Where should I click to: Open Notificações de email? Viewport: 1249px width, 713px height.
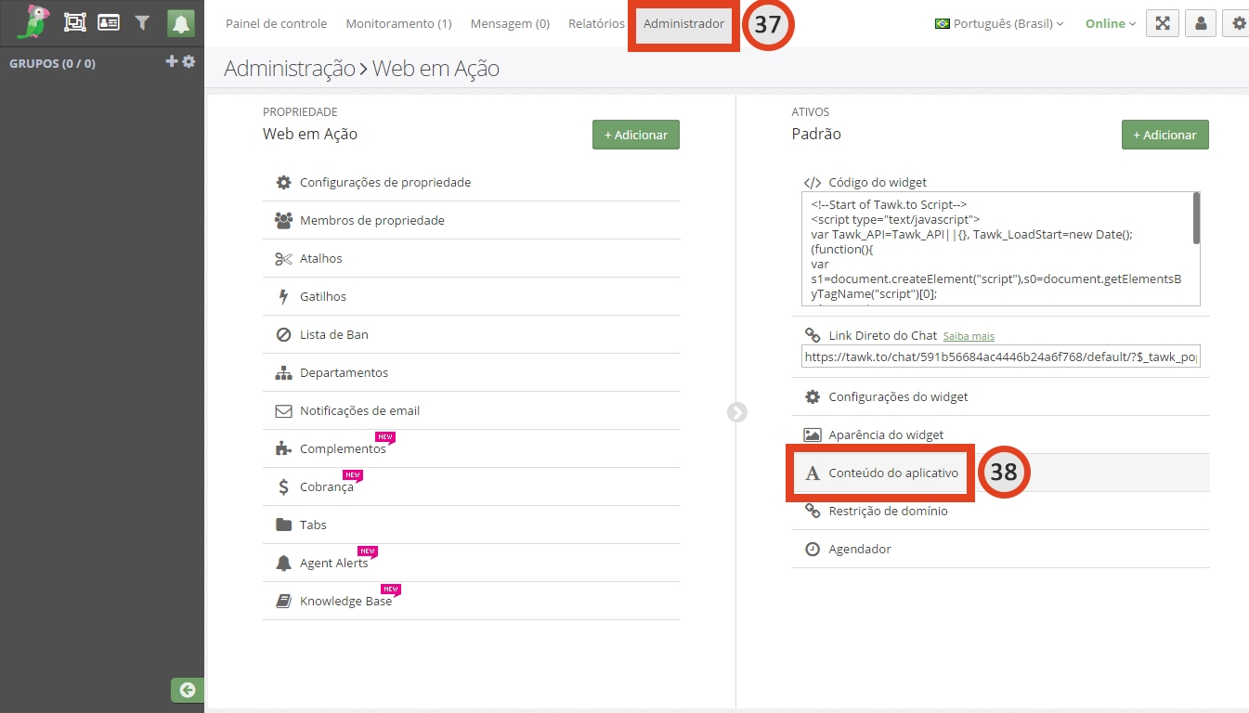tap(472, 410)
